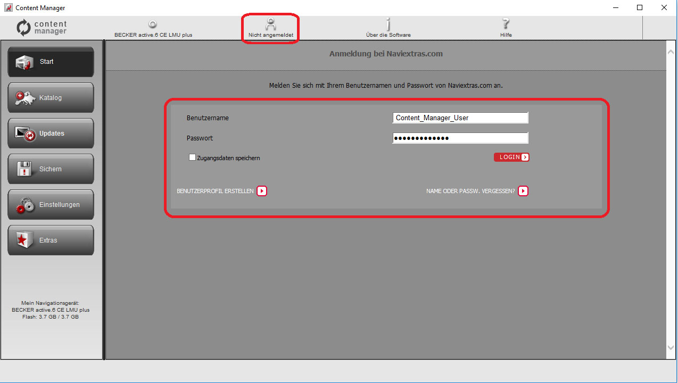This screenshot has width=678, height=383.
Task: Follow the BENUTZERPROFIL ERSTELLEN link
Action: coord(215,191)
